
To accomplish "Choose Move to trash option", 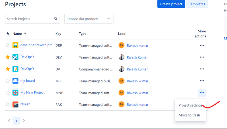I will pyautogui.click(x=189, y=115).
